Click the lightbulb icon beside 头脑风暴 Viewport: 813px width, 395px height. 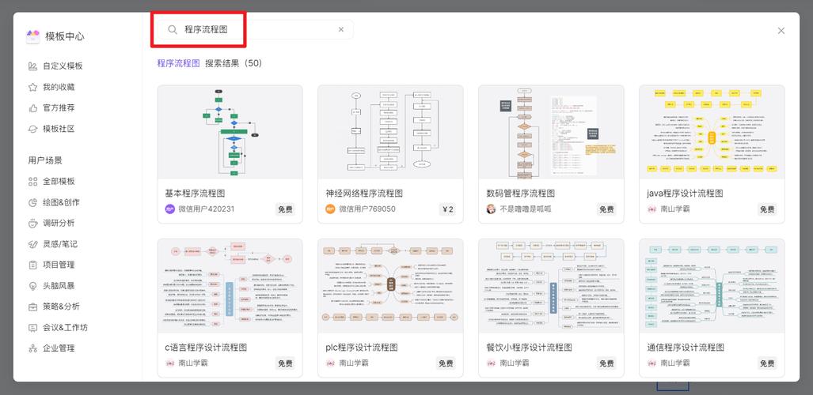pyautogui.click(x=32, y=286)
